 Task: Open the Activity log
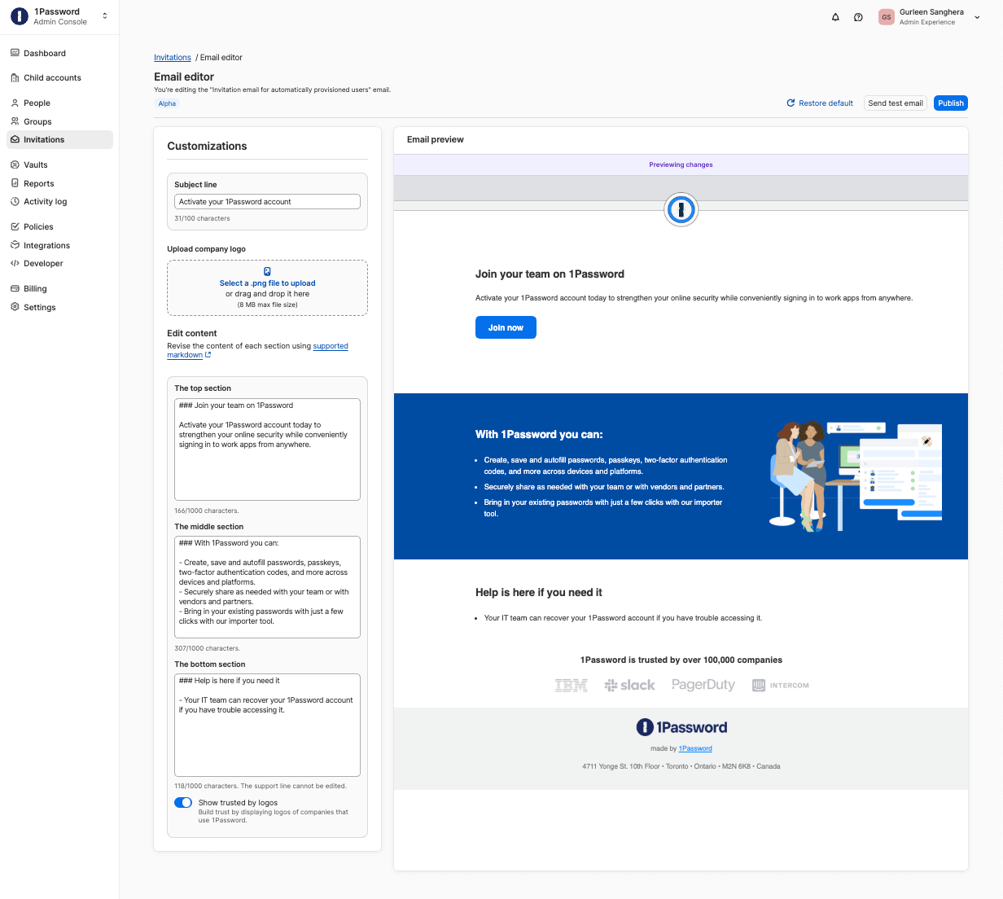coord(46,201)
